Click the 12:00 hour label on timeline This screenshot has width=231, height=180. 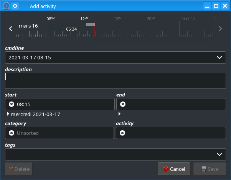[84, 18]
